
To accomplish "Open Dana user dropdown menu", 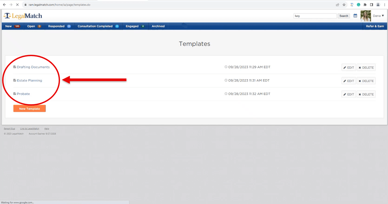I will click(x=378, y=16).
